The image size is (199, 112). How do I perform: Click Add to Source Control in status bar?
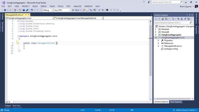(185, 110)
